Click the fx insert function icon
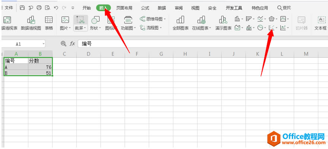This screenshot has width=328, height=149. tap(72, 44)
